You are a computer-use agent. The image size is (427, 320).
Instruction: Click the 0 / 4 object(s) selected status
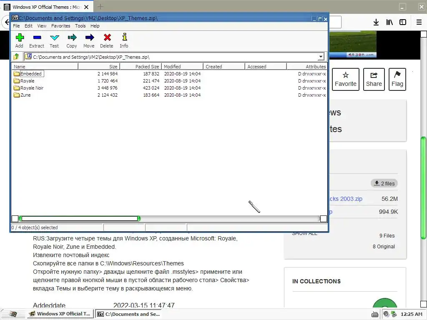pyautogui.click(x=35, y=227)
